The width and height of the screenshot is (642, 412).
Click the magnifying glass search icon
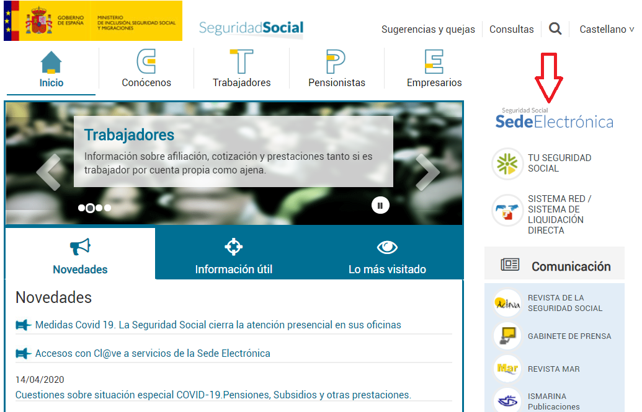tap(555, 28)
